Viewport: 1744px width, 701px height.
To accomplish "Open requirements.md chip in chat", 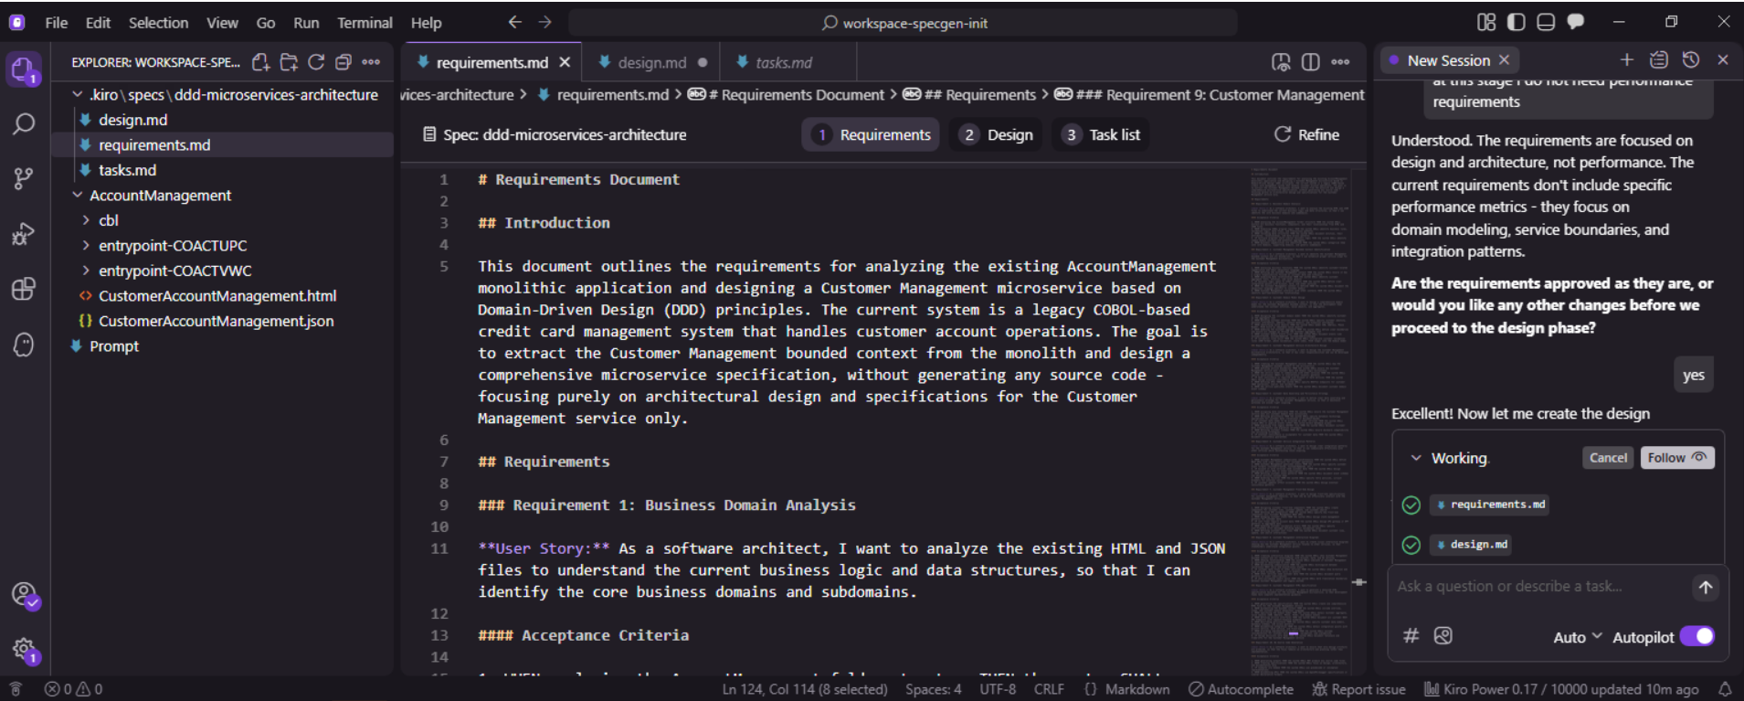I will pos(1489,505).
